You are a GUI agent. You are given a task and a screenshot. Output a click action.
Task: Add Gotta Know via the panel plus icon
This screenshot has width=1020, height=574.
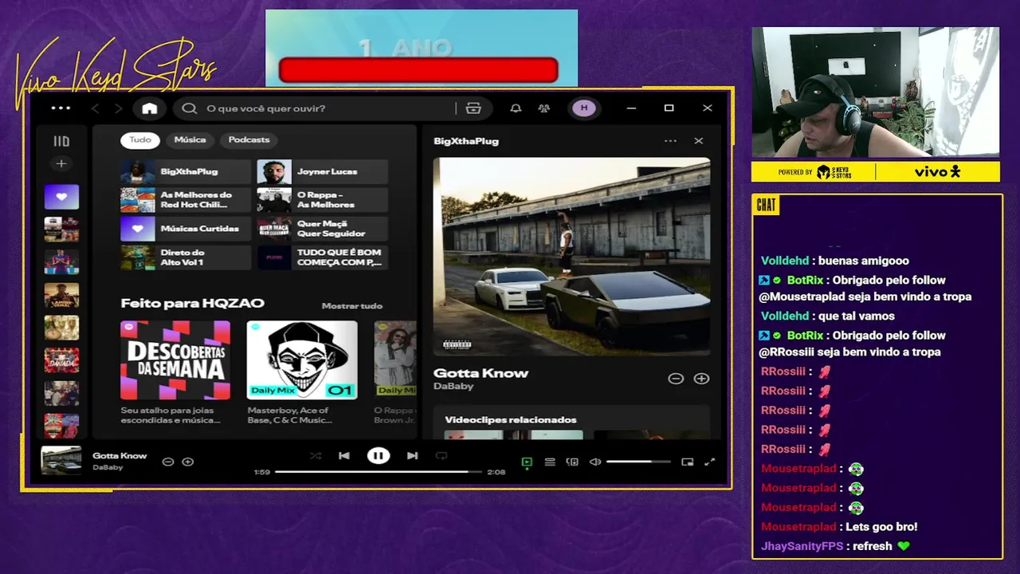701,379
